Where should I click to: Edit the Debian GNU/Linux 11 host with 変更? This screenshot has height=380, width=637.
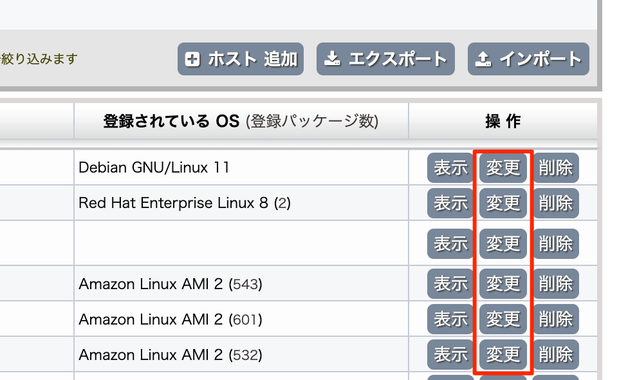pyautogui.click(x=503, y=167)
